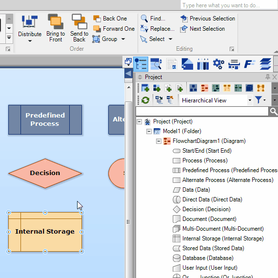The width and height of the screenshot is (278, 278).
Task: Click the Distribute alignment icon
Action: [x=30, y=21]
